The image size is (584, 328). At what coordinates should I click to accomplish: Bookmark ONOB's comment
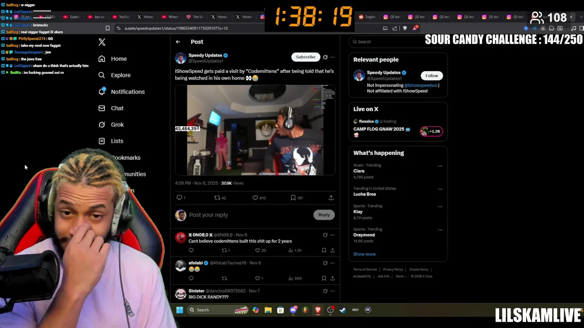pyautogui.click(x=324, y=250)
